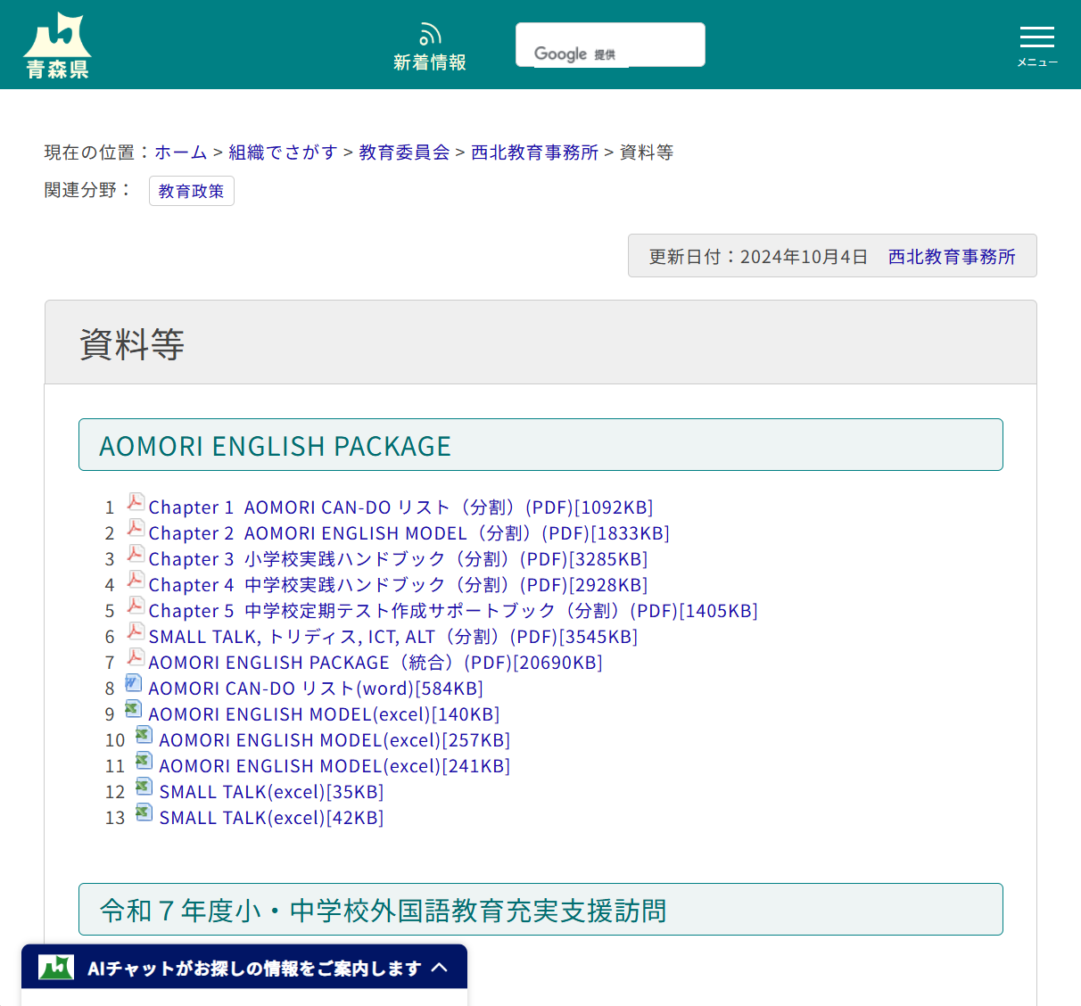Image resolution: width=1081 pixels, height=1006 pixels.
Task: Click Excel icon beside SMALL TALK 42KB
Action: pos(144,813)
